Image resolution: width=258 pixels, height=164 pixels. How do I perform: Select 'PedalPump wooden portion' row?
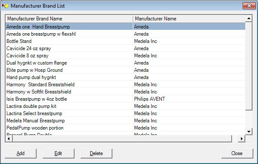[x=125, y=128]
